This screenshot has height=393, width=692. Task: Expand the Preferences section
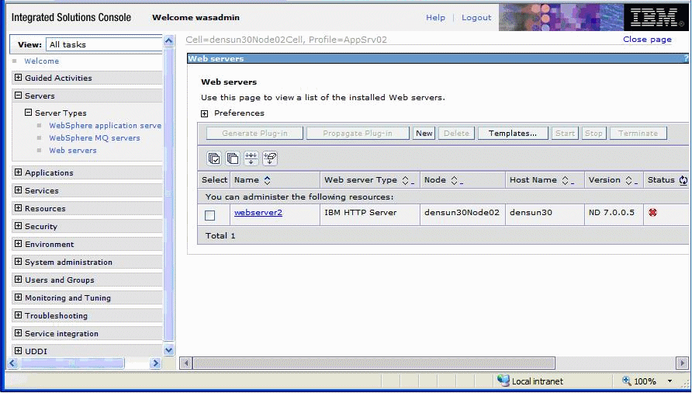[x=204, y=113]
